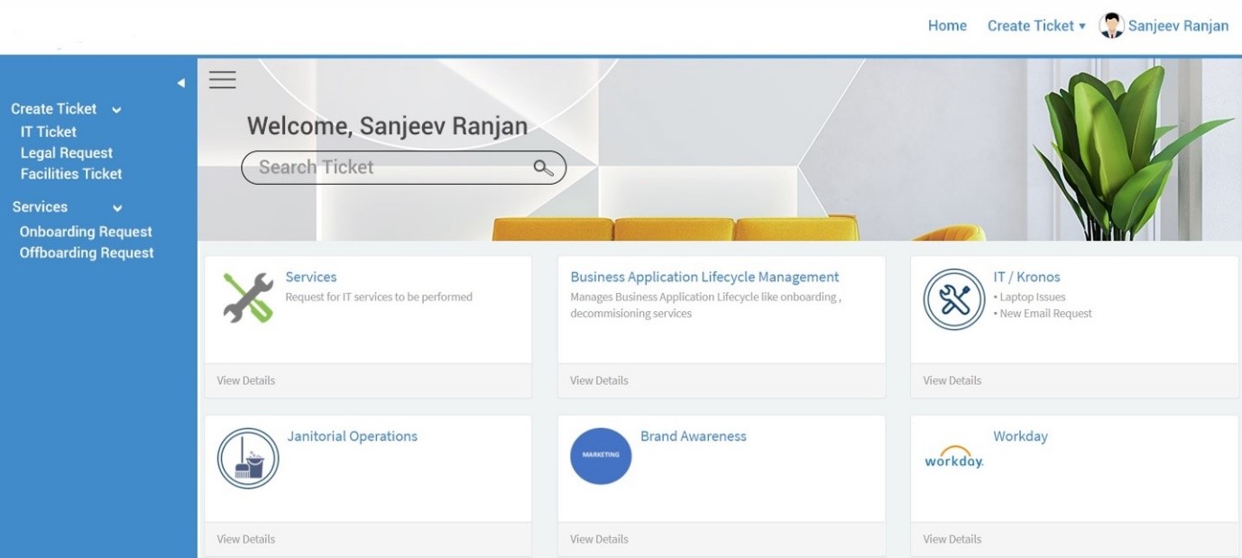
Task: Click View Details under Janitorial Operations
Action: (244, 538)
